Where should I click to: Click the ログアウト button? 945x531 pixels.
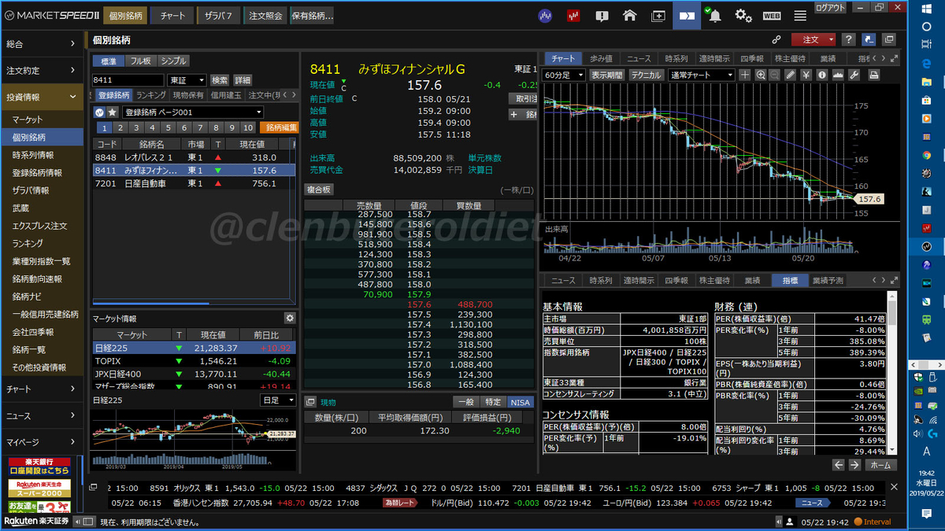(830, 7)
